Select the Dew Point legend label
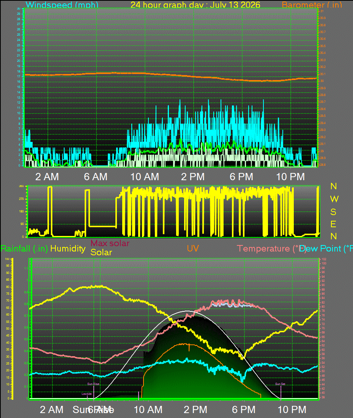The image size is (353, 418). pos(326,249)
